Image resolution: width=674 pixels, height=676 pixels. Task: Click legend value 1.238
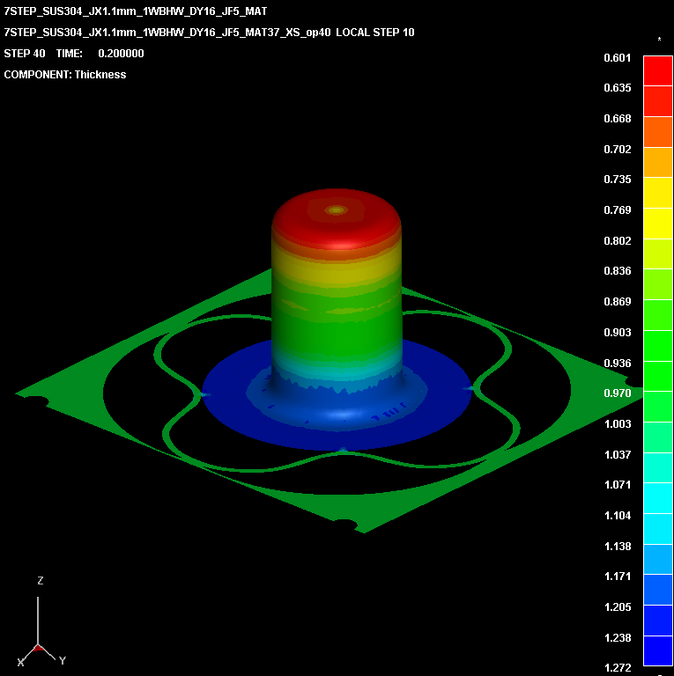coord(617,637)
